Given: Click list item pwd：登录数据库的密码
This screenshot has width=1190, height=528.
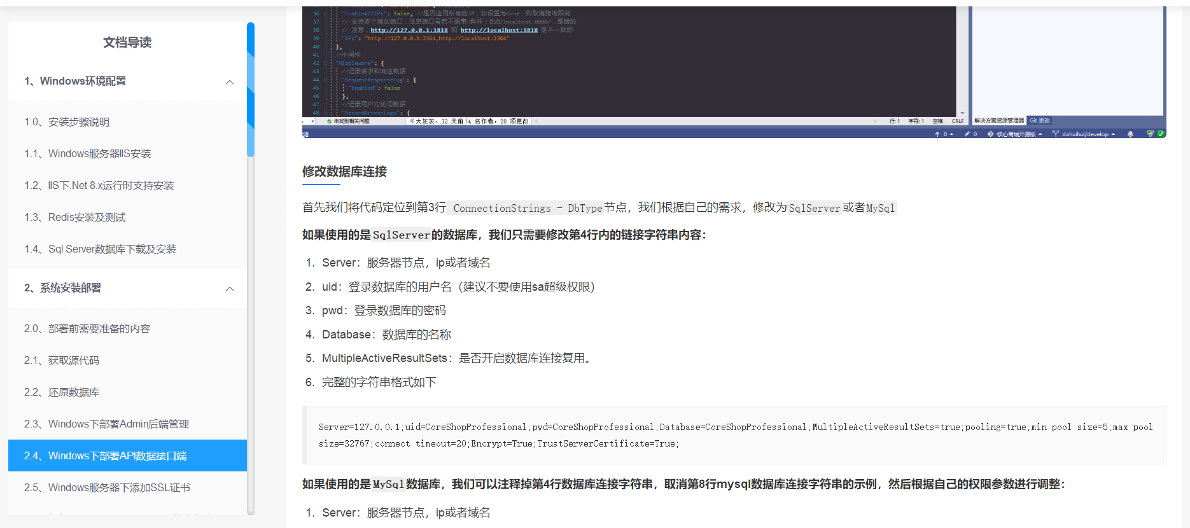Looking at the screenshot, I should coord(384,310).
